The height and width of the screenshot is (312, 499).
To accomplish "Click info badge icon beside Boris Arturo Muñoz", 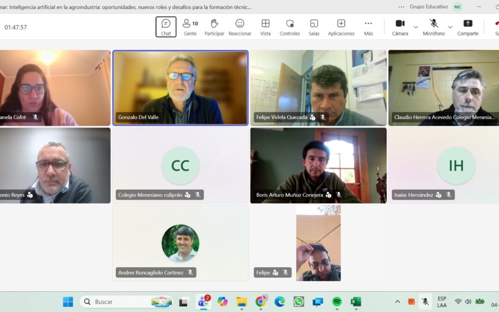I will coord(329,195).
